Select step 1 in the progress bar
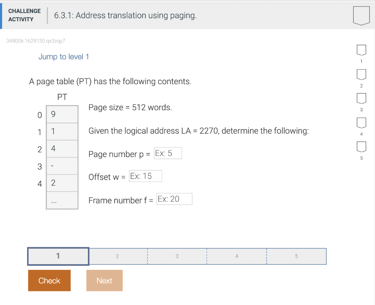The height and width of the screenshot is (305, 375). tap(58, 256)
